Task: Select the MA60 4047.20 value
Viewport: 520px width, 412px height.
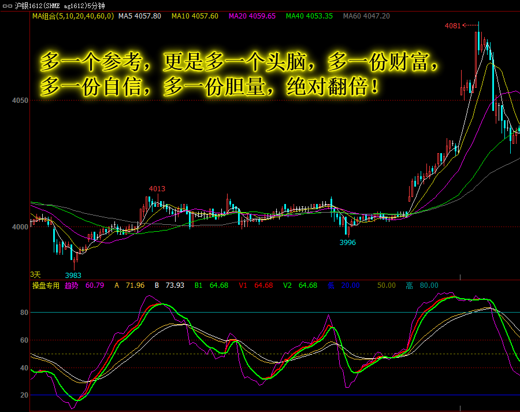Action: (x=366, y=16)
